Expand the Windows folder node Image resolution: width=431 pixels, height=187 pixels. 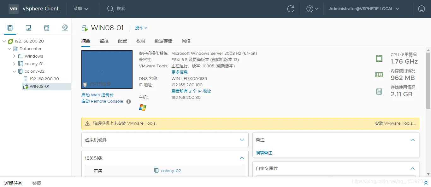tap(14, 56)
